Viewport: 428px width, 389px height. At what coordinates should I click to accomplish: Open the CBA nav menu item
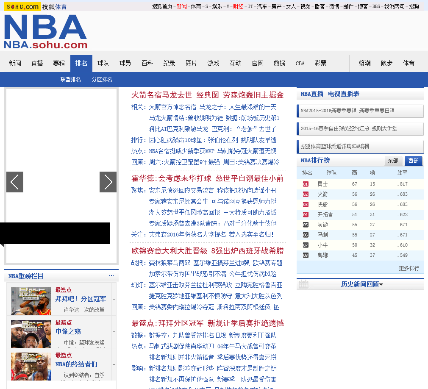(300, 63)
